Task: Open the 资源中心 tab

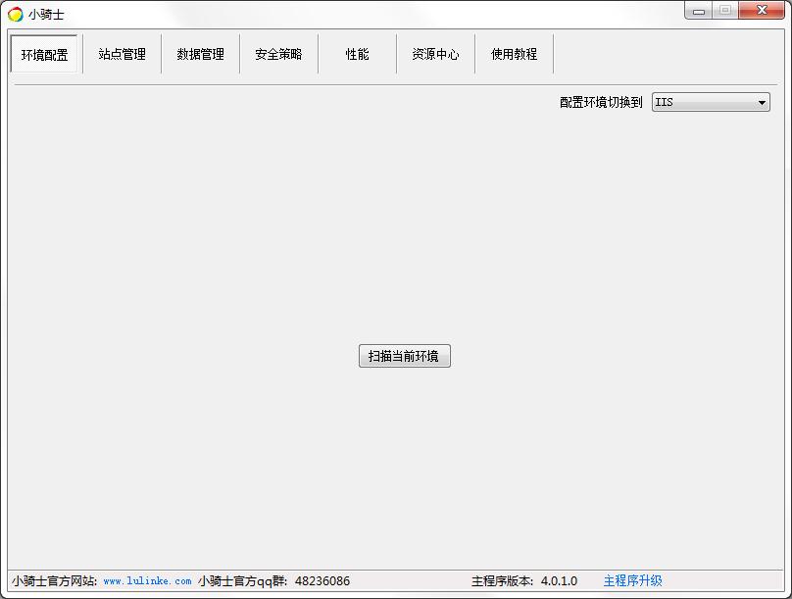Action: coord(434,54)
